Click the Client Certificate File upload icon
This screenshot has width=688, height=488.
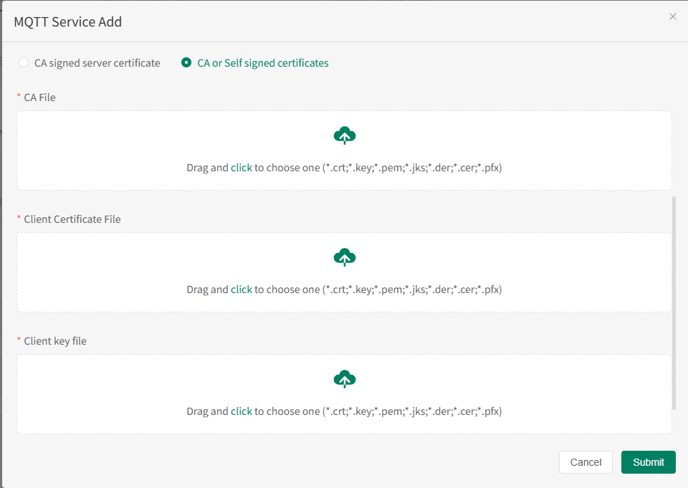(x=345, y=257)
